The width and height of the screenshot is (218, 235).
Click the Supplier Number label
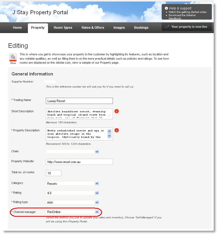tap(23, 82)
